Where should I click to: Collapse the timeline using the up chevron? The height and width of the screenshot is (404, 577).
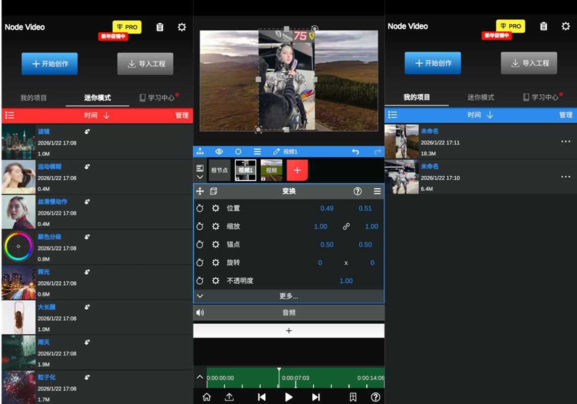click(200, 377)
